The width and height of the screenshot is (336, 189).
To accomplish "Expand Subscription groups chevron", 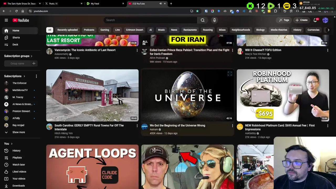I will (31, 56).
